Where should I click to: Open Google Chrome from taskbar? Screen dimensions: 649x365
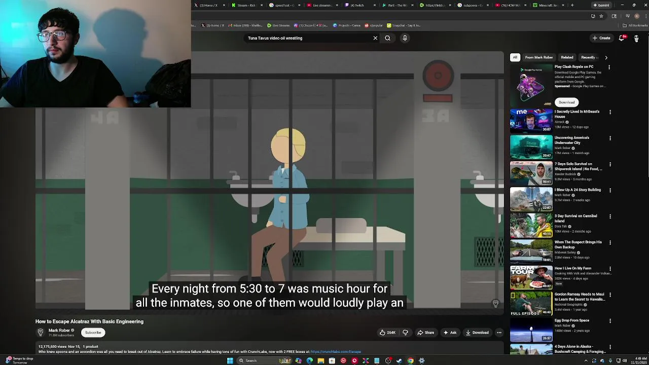point(410,360)
